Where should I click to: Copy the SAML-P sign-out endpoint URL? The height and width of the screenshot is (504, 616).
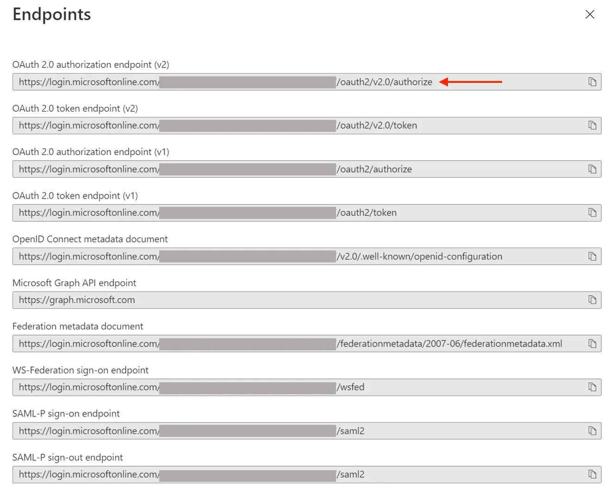click(592, 474)
